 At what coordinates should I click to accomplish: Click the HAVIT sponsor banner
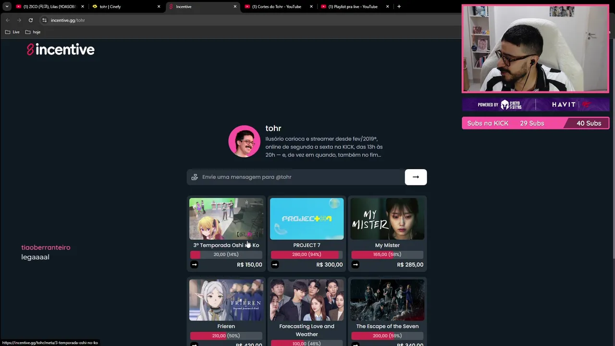pos(536,105)
